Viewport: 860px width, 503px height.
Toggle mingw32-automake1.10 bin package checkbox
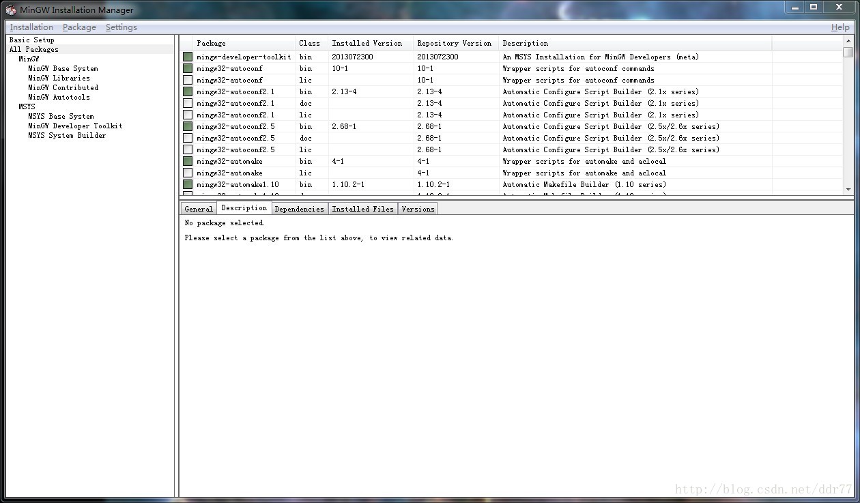coord(188,184)
